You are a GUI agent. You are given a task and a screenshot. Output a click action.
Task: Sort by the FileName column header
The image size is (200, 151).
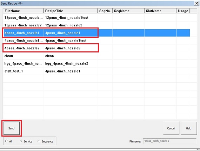tap(23, 11)
